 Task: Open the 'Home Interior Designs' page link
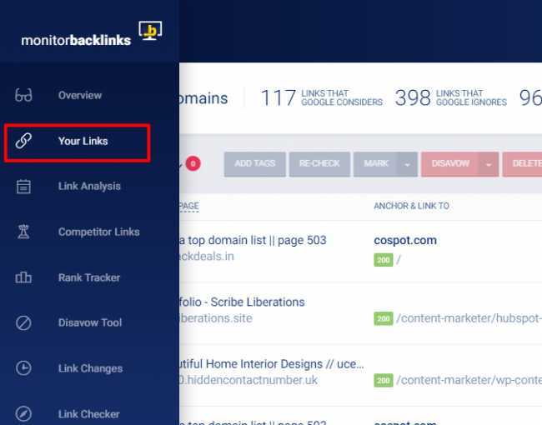[x=272, y=364]
